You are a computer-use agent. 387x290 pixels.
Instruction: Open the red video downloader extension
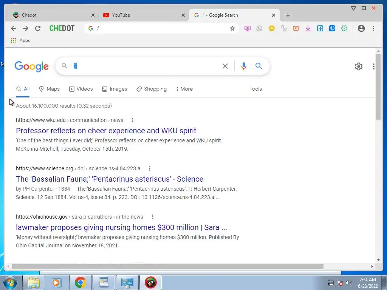click(x=296, y=28)
